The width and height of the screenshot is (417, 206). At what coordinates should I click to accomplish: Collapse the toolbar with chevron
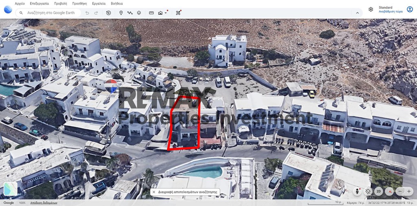tap(358, 13)
